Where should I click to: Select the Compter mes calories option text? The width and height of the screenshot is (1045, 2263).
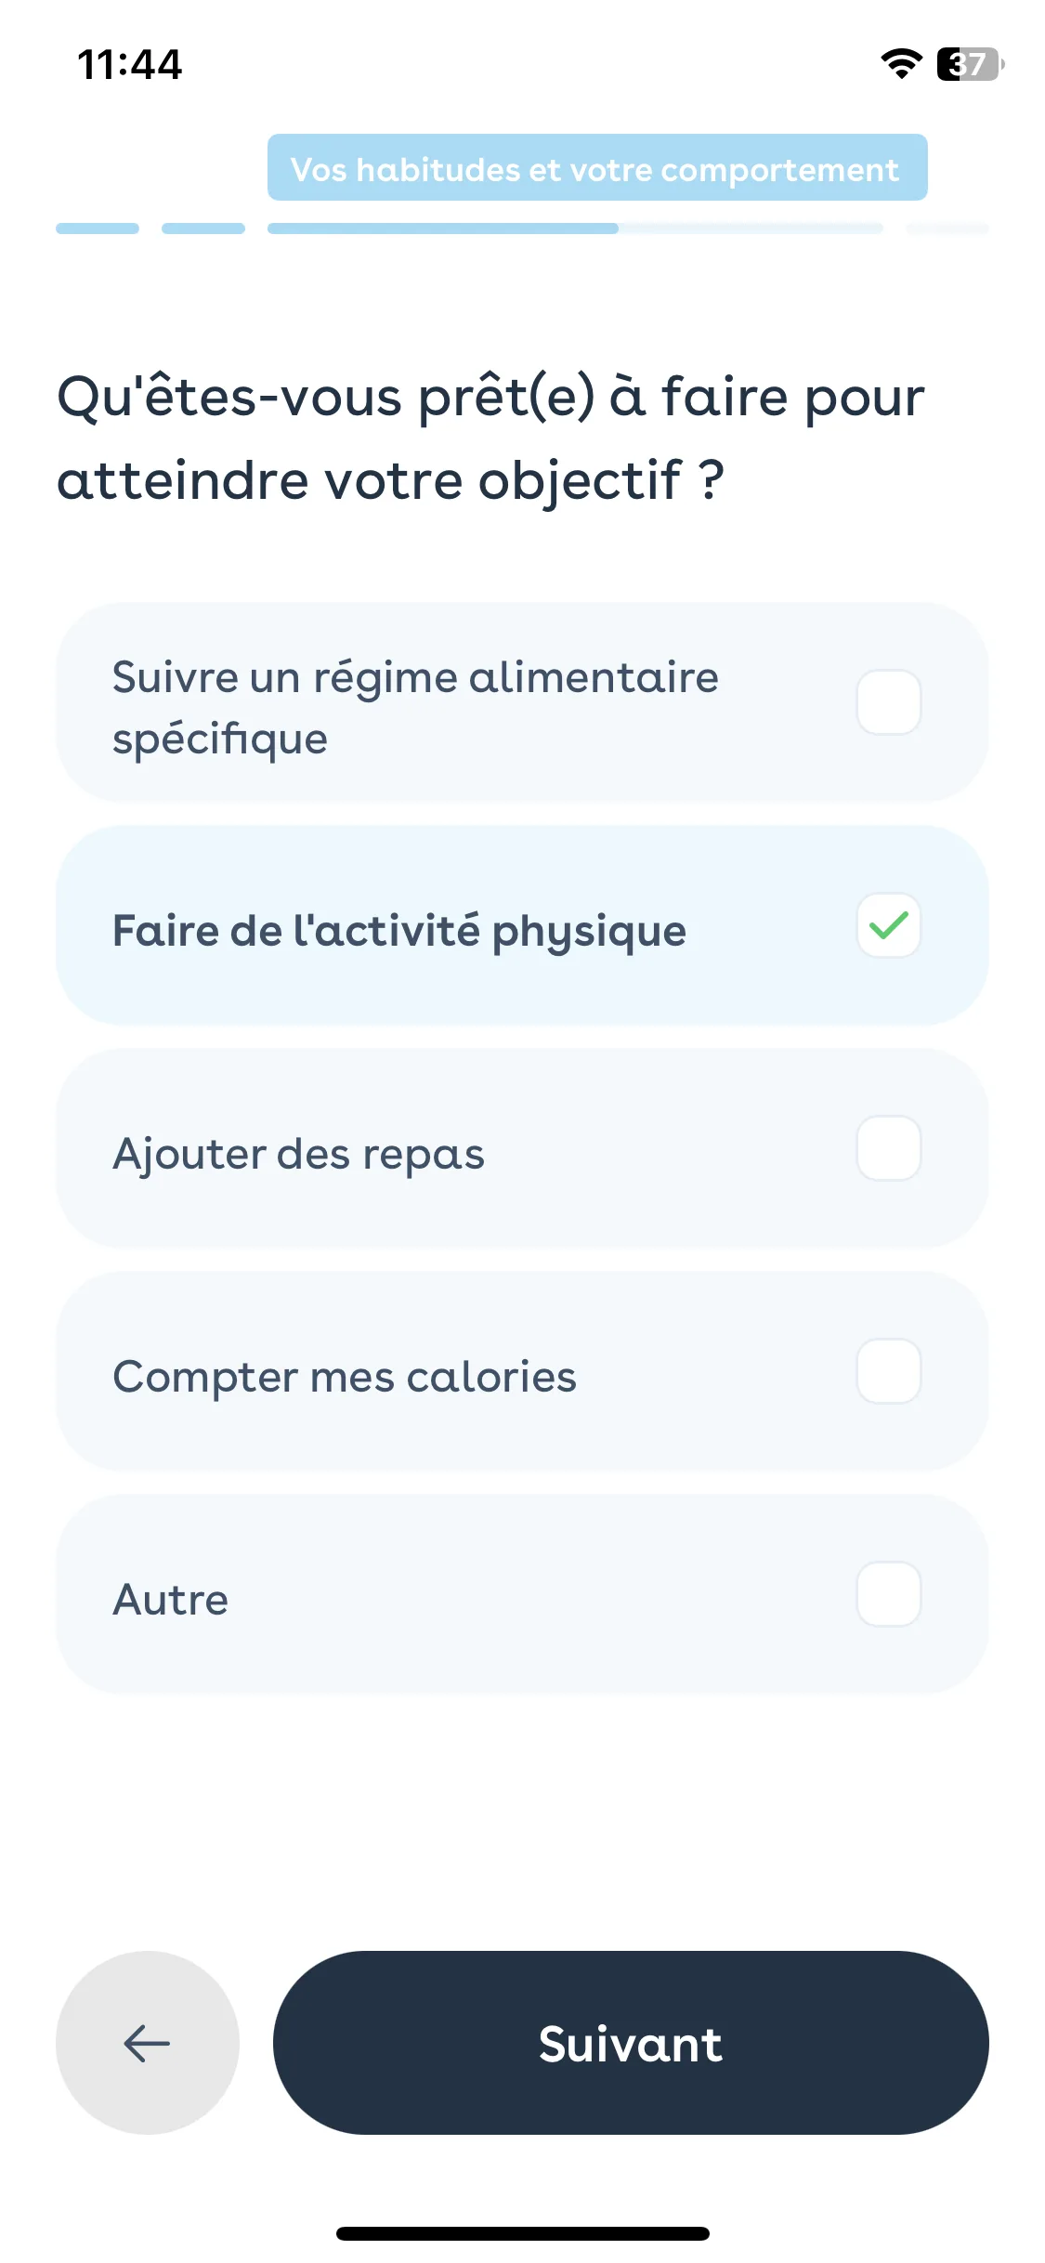click(345, 1377)
